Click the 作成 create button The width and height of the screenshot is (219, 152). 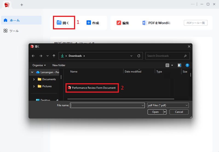[x=93, y=23]
